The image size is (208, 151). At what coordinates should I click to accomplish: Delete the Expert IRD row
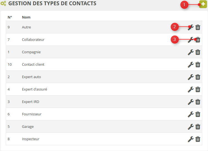[x=198, y=102]
